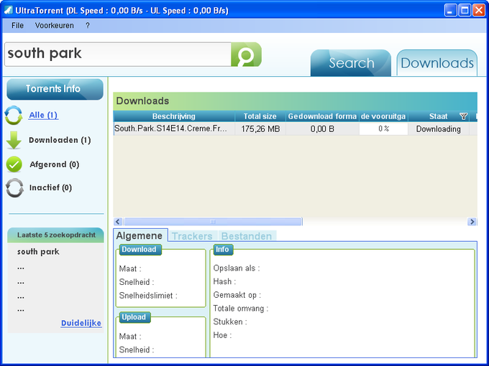Select the South.Park.S14E14.Creme.Fr torrent row
This screenshot has height=366, width=489.
pyautogui.click(x=295, y=129)
